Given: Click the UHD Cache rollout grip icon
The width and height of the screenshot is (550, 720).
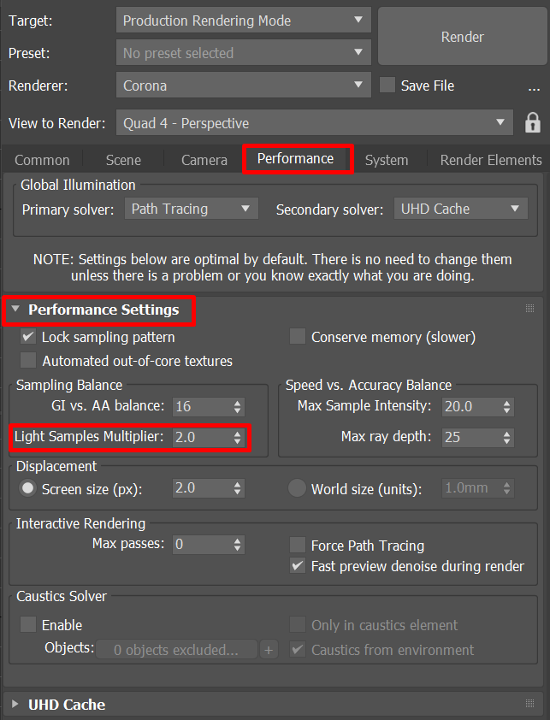Looking at the screenshot, I should (529, 704).
